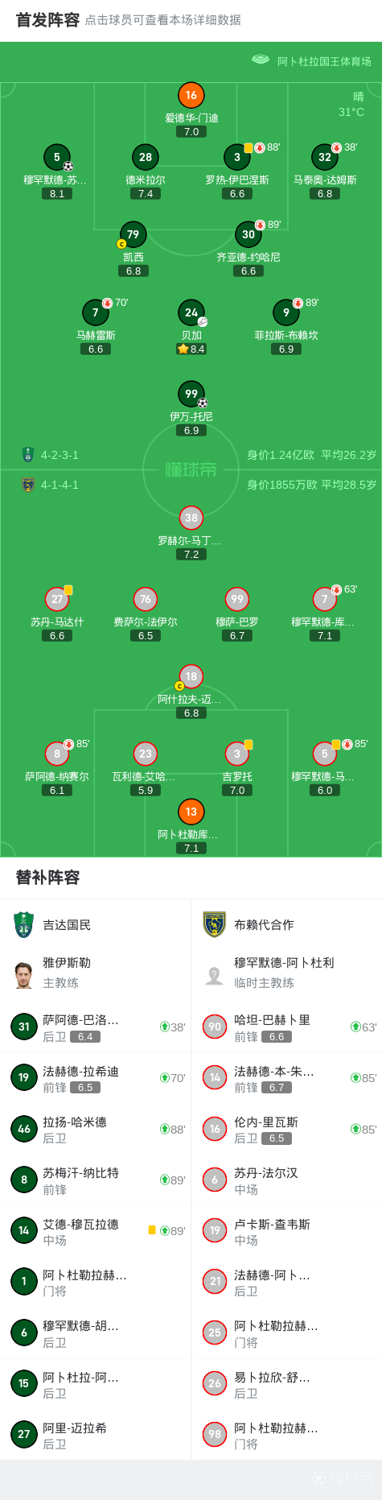Tap the 8.4 star rating badge of 贝加

coord(191,349)
